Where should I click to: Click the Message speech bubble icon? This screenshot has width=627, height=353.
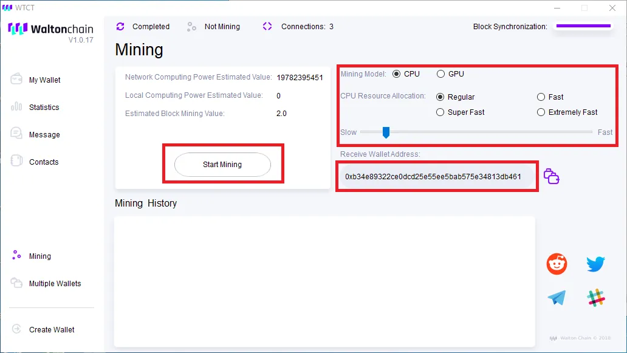click(x=16, y=133)
